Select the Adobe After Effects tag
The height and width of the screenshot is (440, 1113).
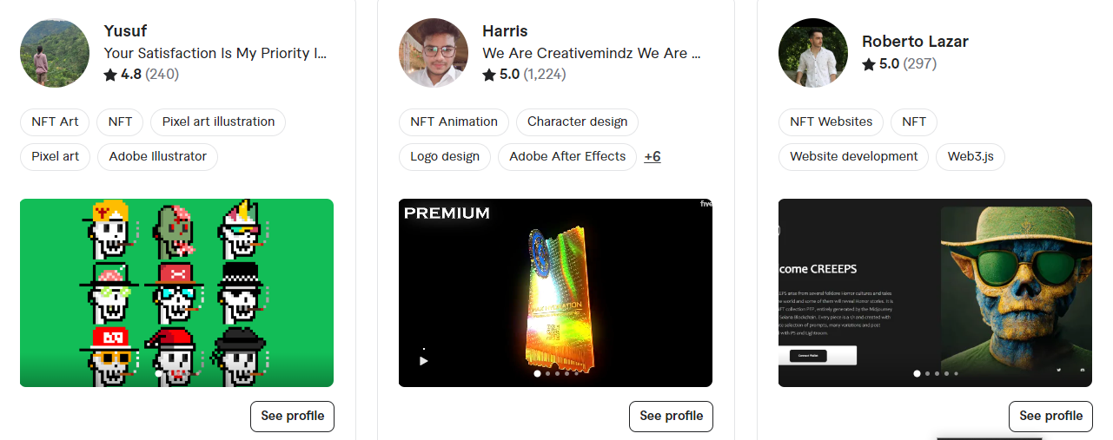click(567, 156)
